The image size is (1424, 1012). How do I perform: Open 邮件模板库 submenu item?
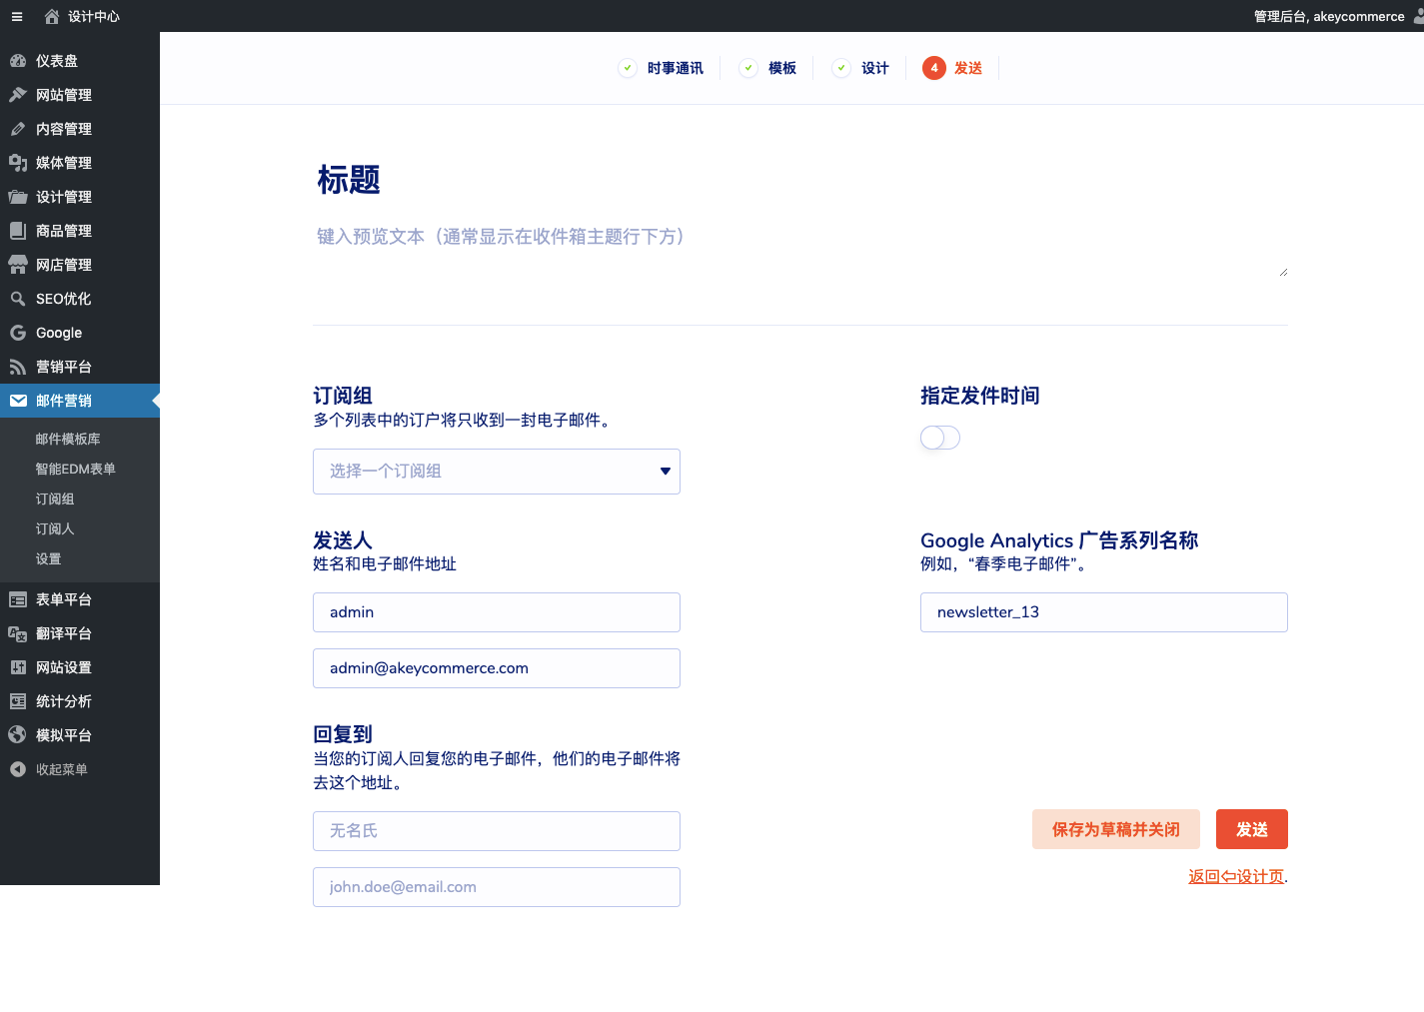[x=68, y=439]
